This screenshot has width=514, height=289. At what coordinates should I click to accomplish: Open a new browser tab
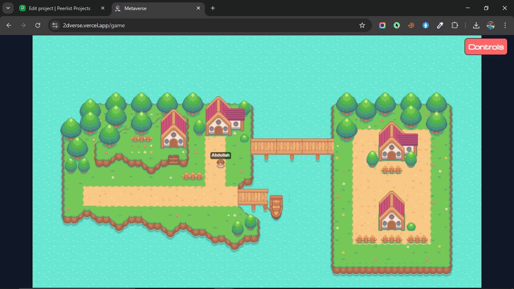(x=213, y=8)
